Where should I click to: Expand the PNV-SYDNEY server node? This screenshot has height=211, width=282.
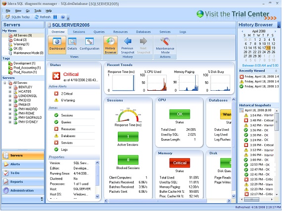pos(10,122)
